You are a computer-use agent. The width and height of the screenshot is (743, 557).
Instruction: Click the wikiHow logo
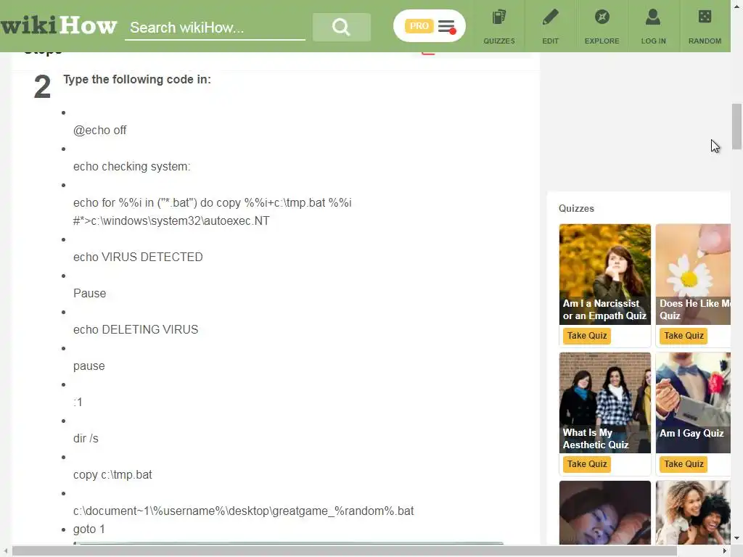(x=58, y=25)
